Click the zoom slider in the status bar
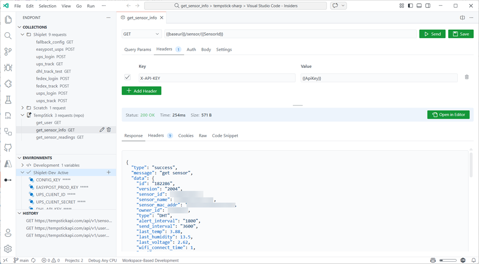The height and width of the screenshot is (264, 479). 448,260
